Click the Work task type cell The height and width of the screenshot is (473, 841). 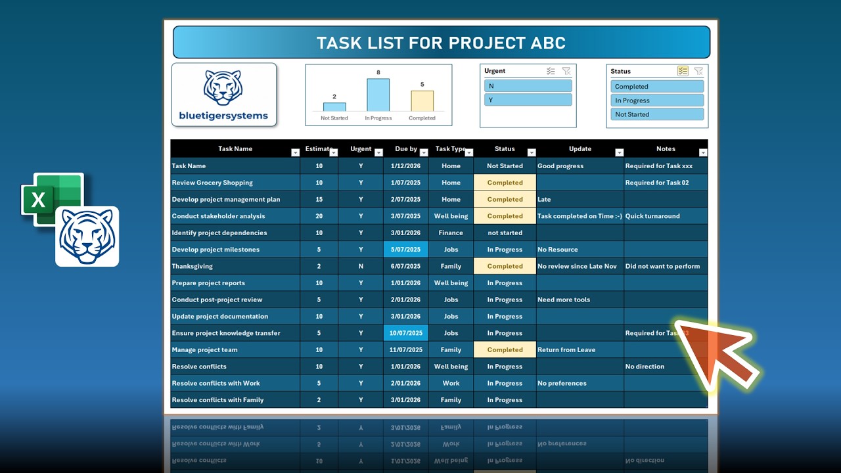[451, 383]
